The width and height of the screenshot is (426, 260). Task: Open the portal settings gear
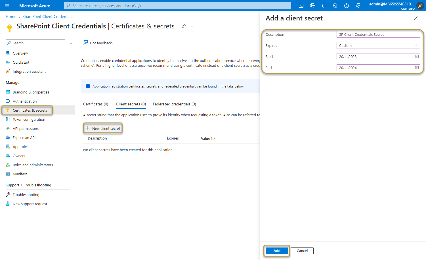point(335,5)
